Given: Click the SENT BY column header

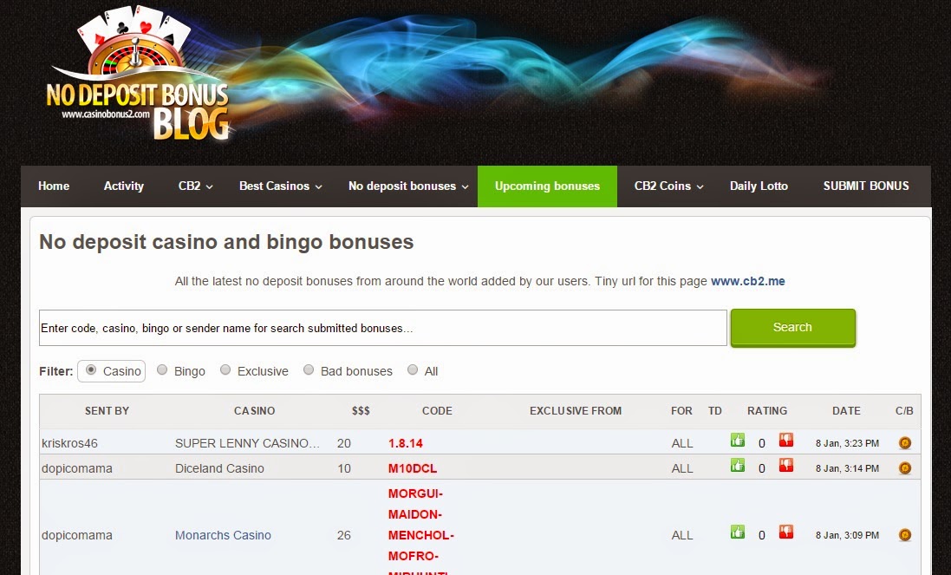Looking at the screenshot, I should (x=107, y=410).
